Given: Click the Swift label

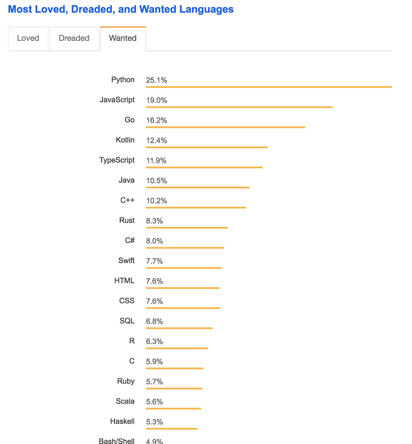Looking at the screenshot, I should coord(126,260).
